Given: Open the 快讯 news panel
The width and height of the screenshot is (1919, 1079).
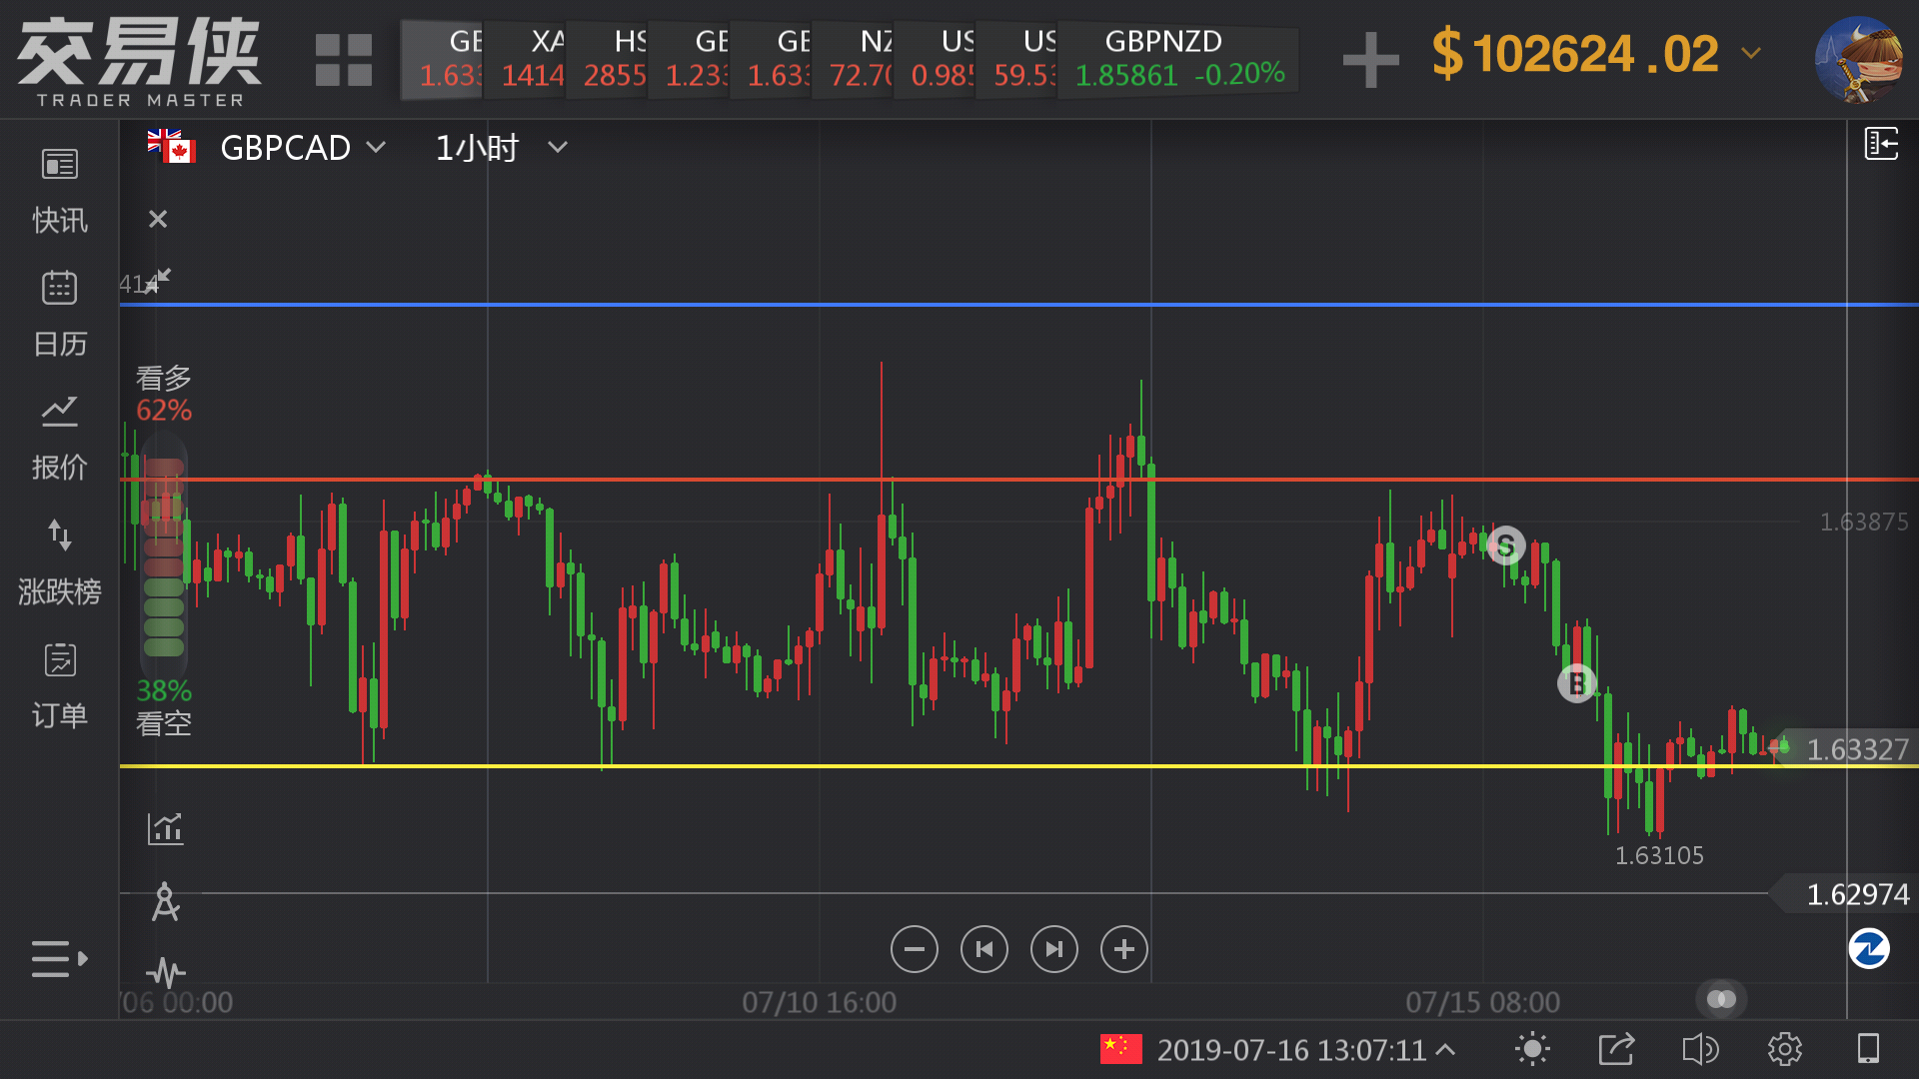Looking at the screenshot, I should (x=59, y=190).
